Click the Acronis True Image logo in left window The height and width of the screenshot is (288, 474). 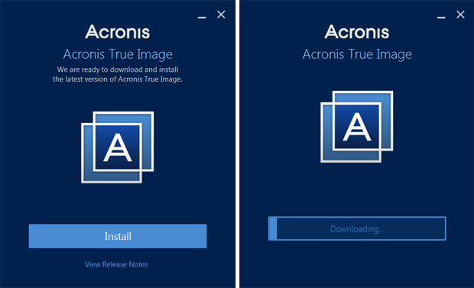(117, 147)
